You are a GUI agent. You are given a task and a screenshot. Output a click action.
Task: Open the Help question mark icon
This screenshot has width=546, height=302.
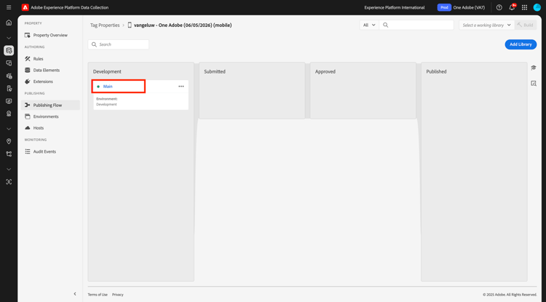click(499, 7)
